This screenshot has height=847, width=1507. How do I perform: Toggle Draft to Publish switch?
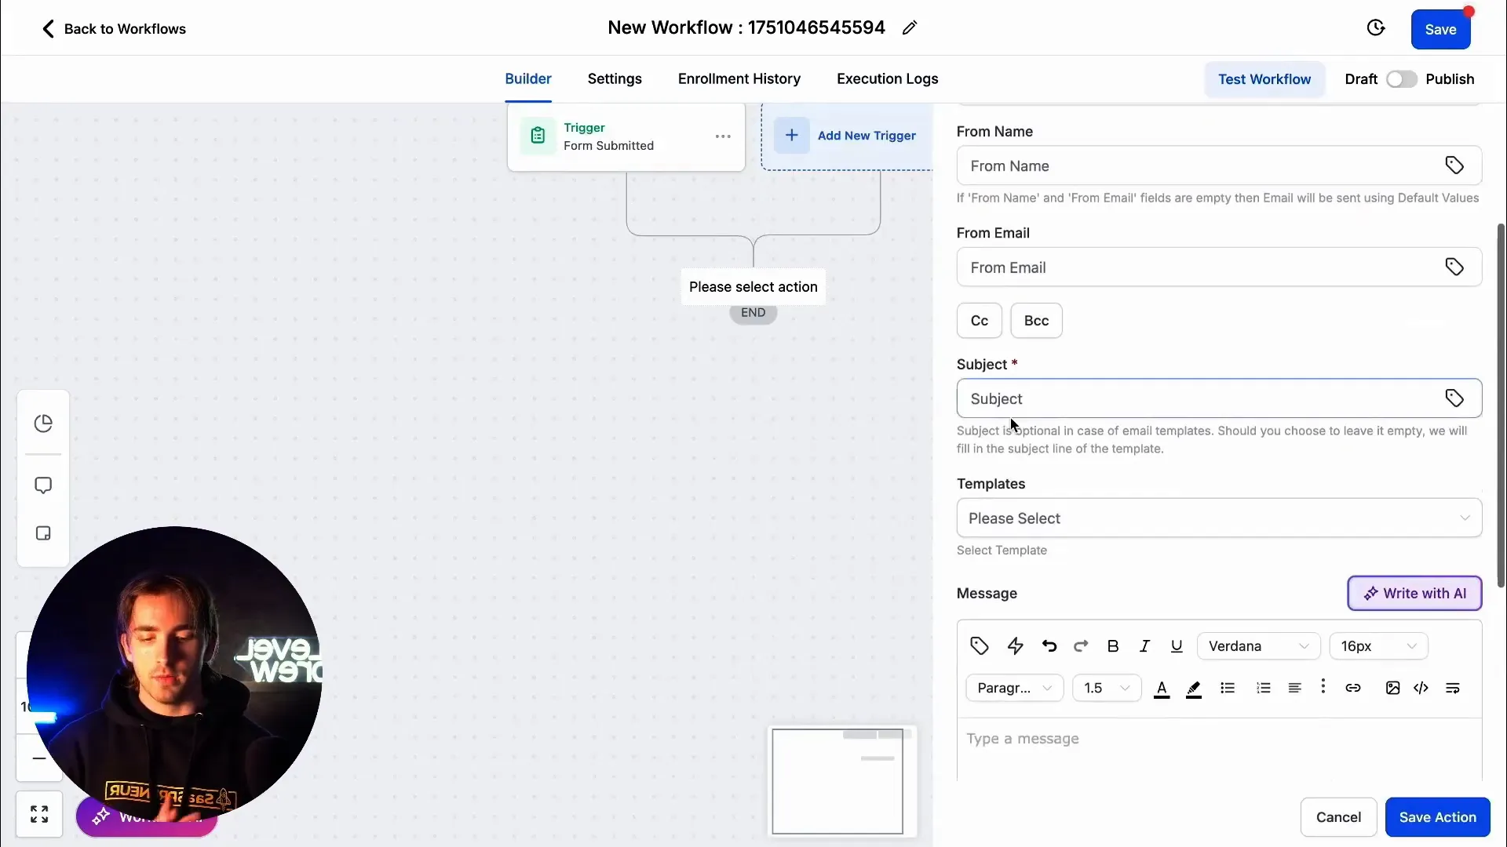click(x=1402, y=79)
